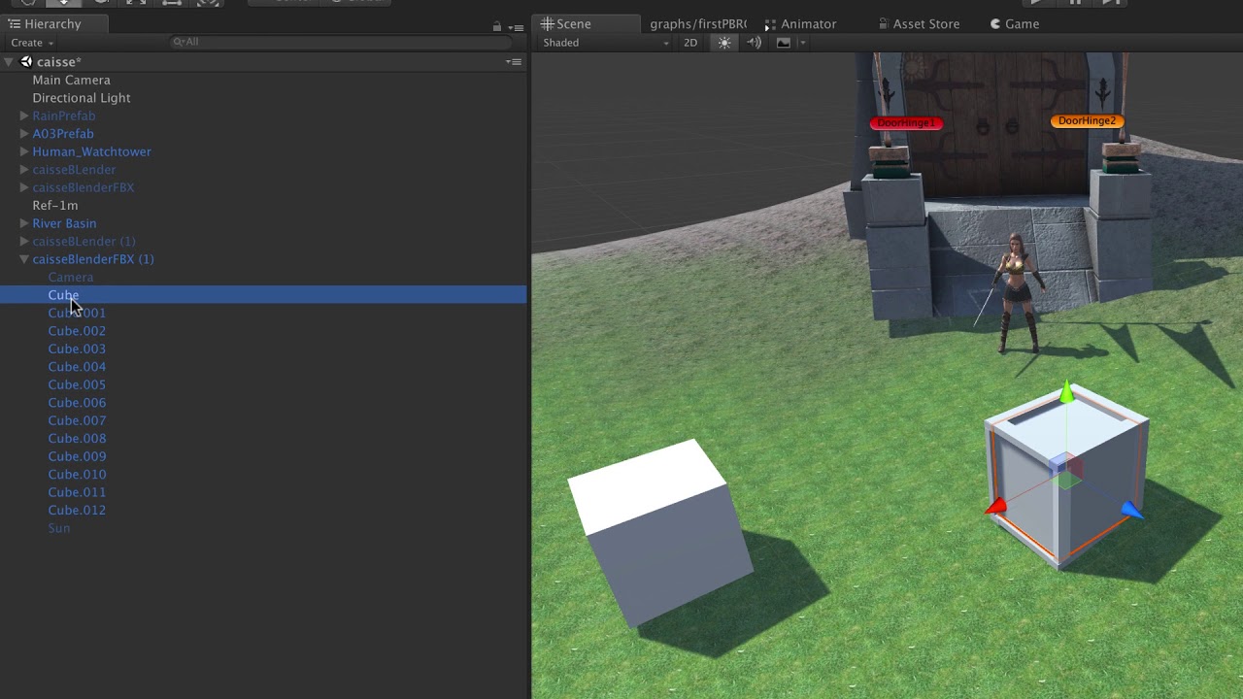Click the green Y-axis gizmo arrow
Image resolution: width=1243 pixels, height=699 pixels.
pos(1066,392)
